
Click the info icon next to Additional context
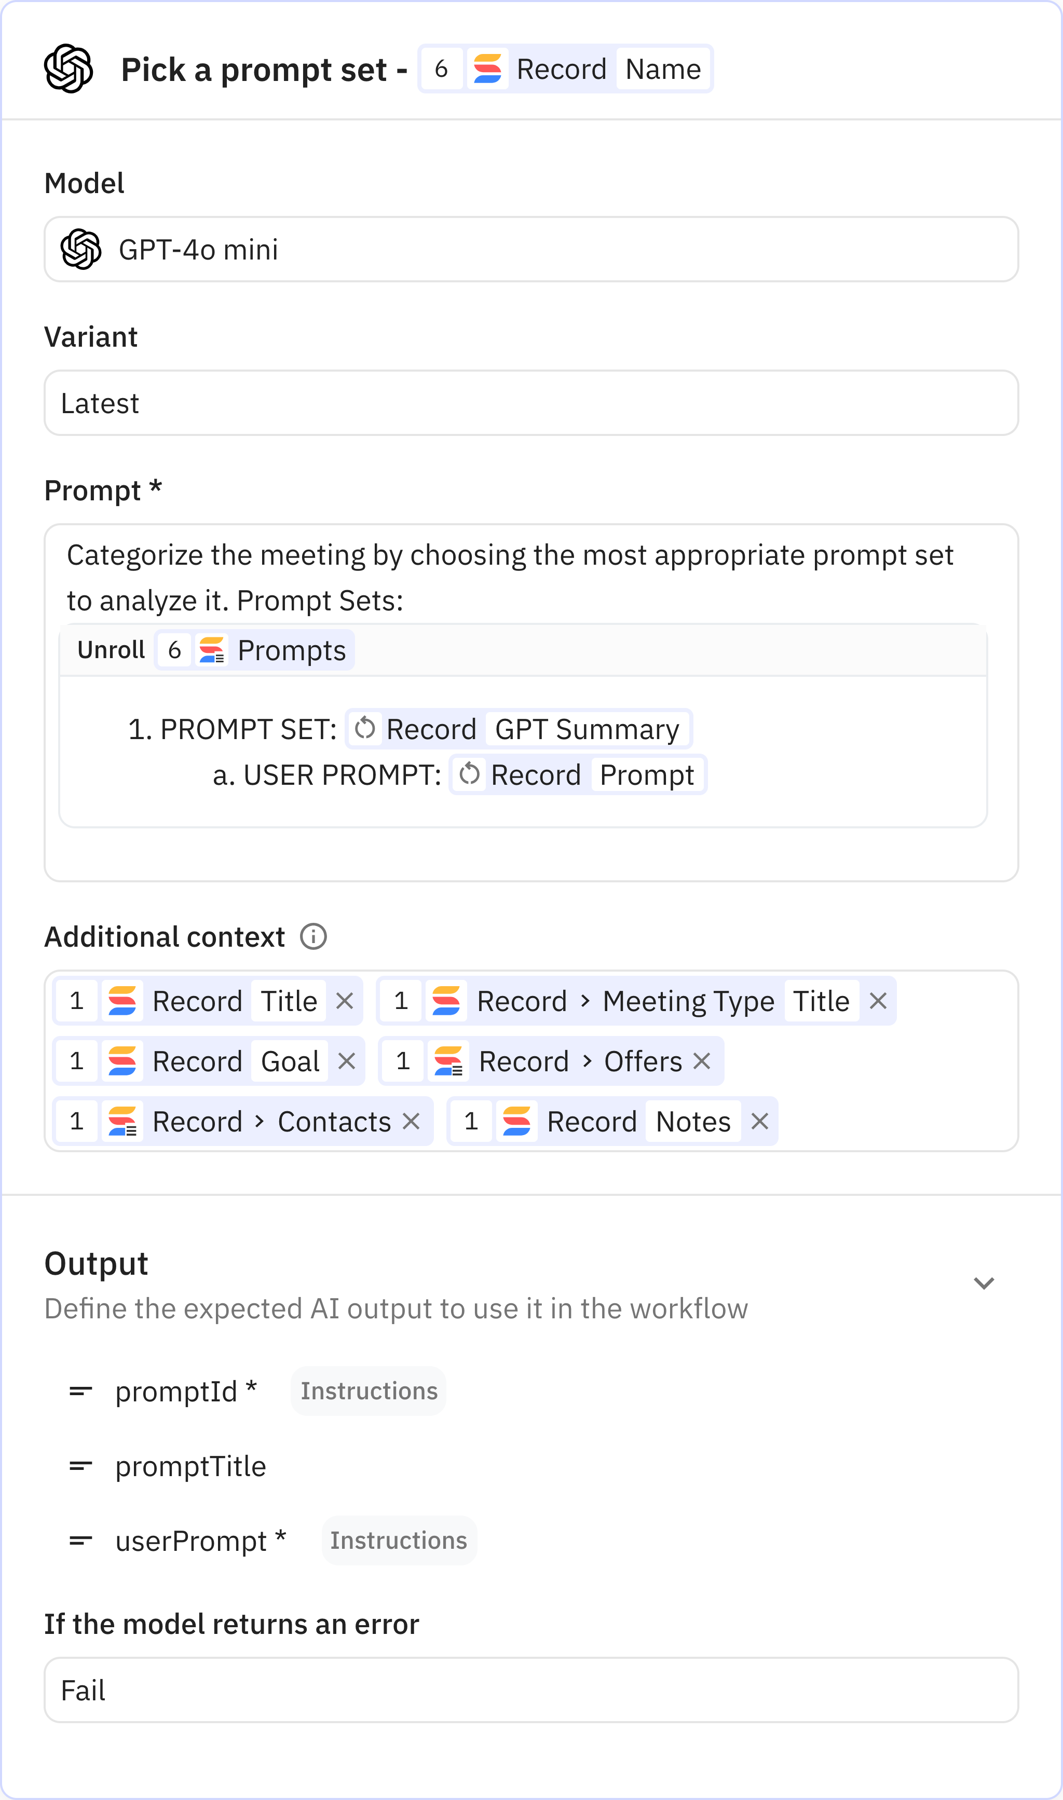[313, 936]
